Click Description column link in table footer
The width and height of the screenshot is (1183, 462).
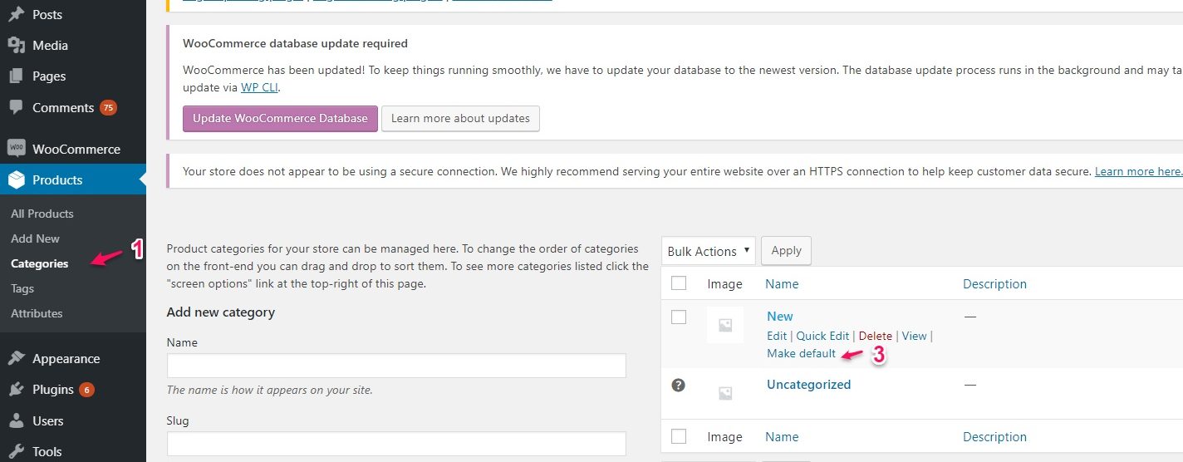tap(994, 436)
